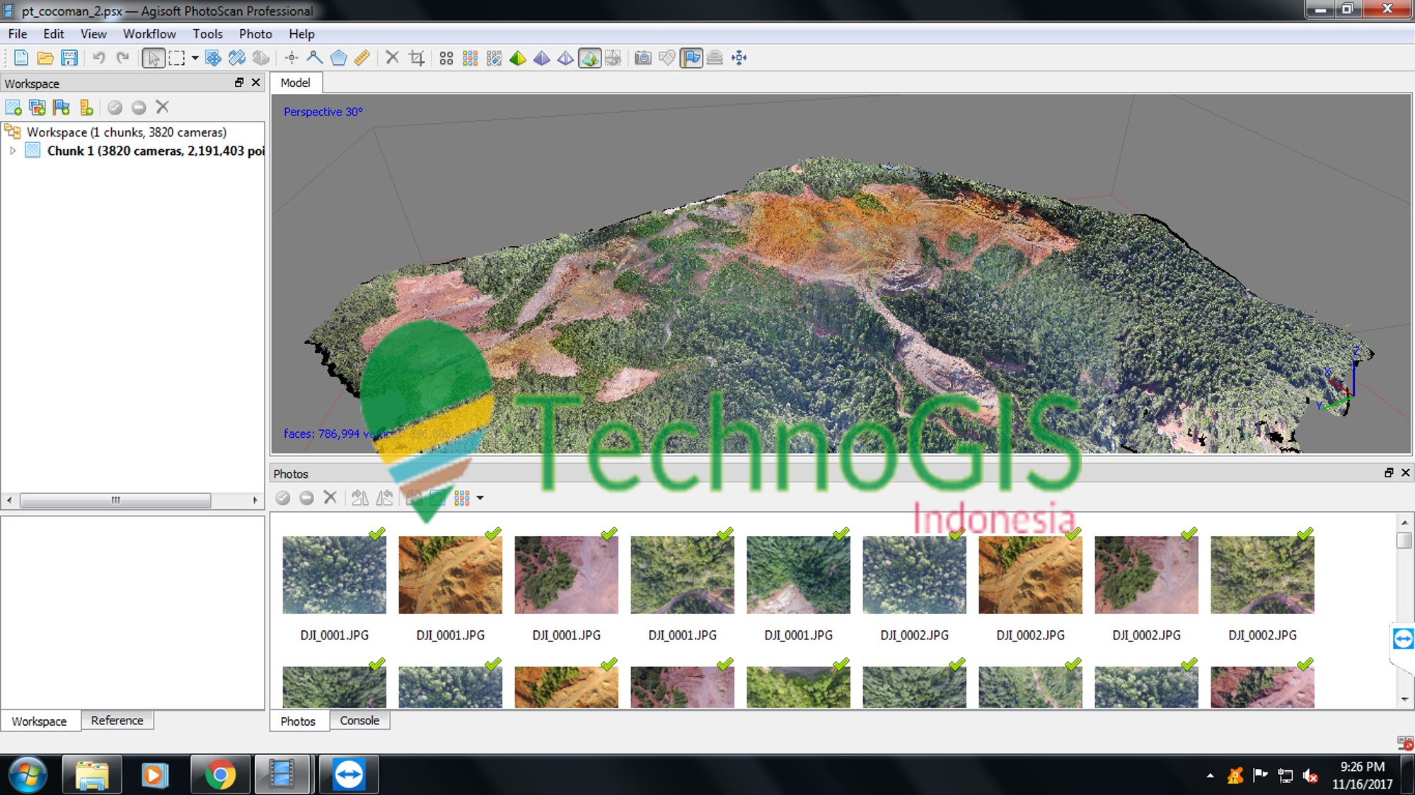Toggle the Textured model view
This screenshot has height=795, width=1415.
pyautogui.click(x=589, y=58)
